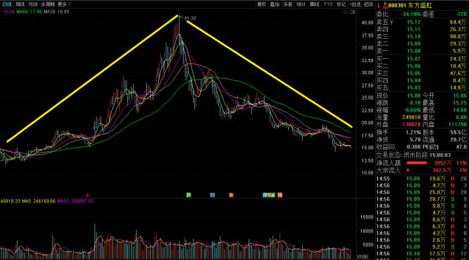
Task: Click the small window layout icon above price axis
Action: pyautogui.click(x=352, y=12)
